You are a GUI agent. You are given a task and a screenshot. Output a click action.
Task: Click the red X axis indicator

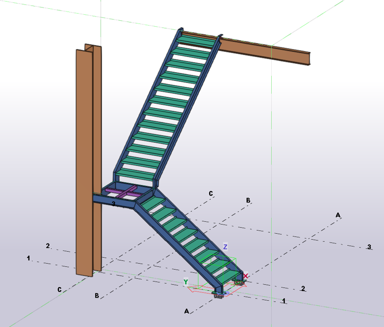(246, 276)
